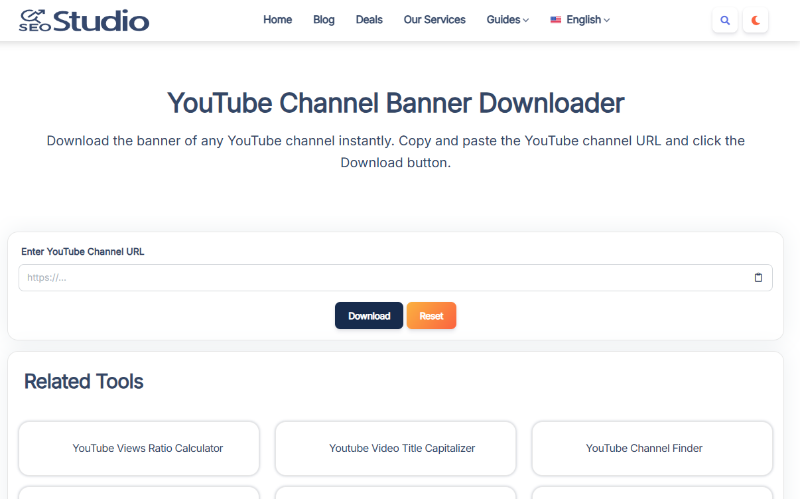Open the YouTube Views Ratio Calculator tool
800x499 pixels.
point(147,449)
